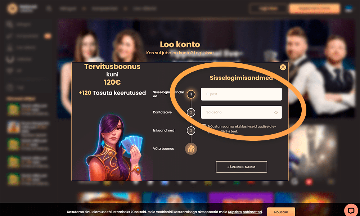
Task: Focus the Salasõna password field
Action: pyautogui.click(x=241, y=112)
